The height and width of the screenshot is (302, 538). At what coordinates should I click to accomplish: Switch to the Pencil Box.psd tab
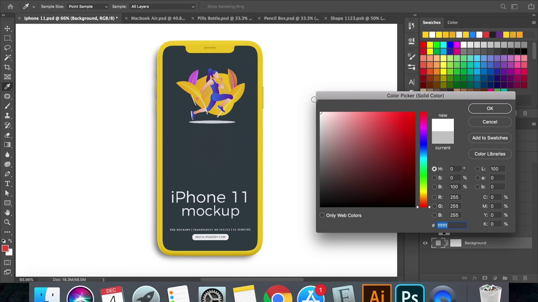pyautogui.click(x=291, y=18)
